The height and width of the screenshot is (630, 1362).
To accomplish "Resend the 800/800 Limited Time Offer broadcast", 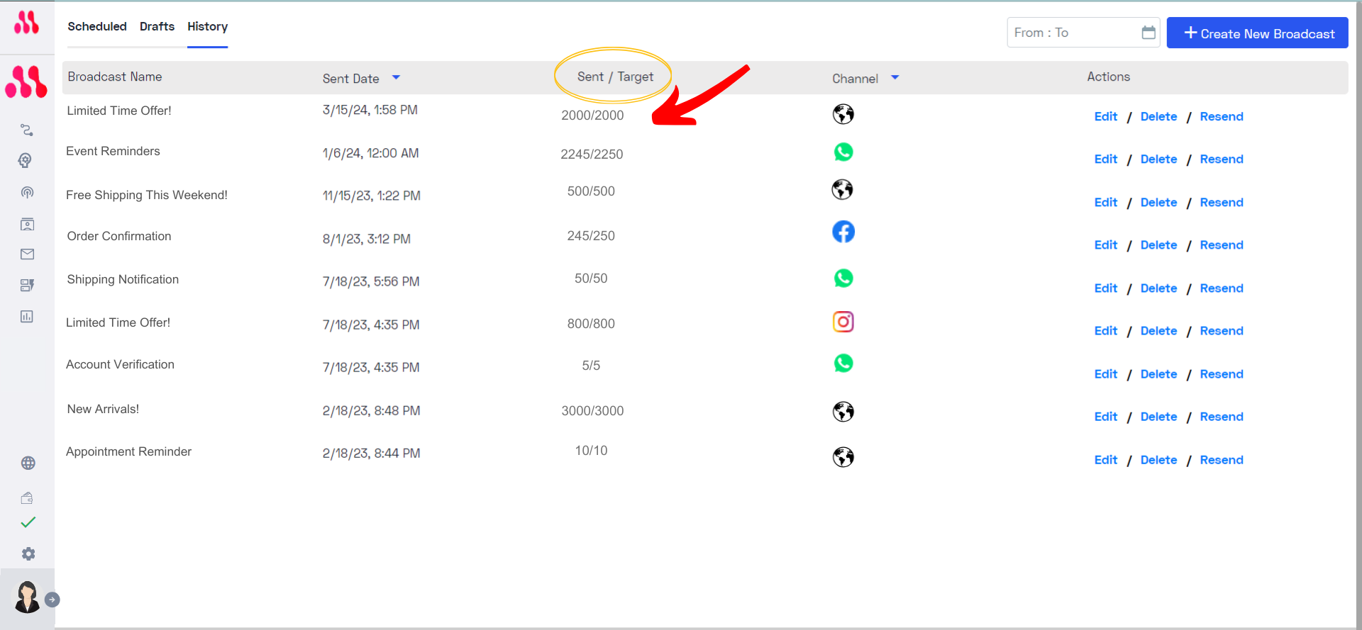I will click(1222, 330).
